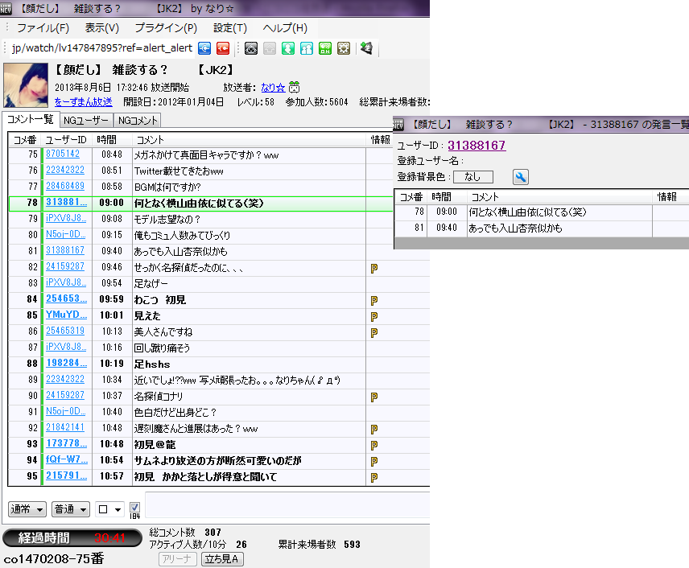
Task: Click the green single-person toolbar icon
Action: click(288, 48)
